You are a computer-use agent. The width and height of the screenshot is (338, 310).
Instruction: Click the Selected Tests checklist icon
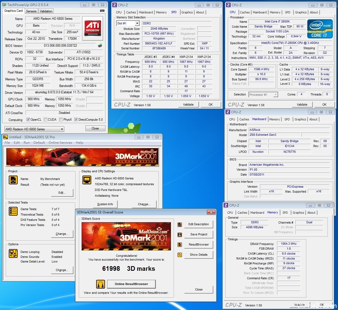point(13,211)
